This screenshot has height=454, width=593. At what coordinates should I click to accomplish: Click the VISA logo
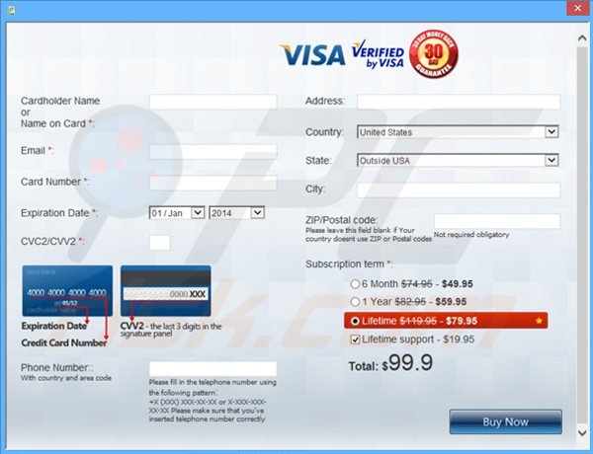(312, 54)
